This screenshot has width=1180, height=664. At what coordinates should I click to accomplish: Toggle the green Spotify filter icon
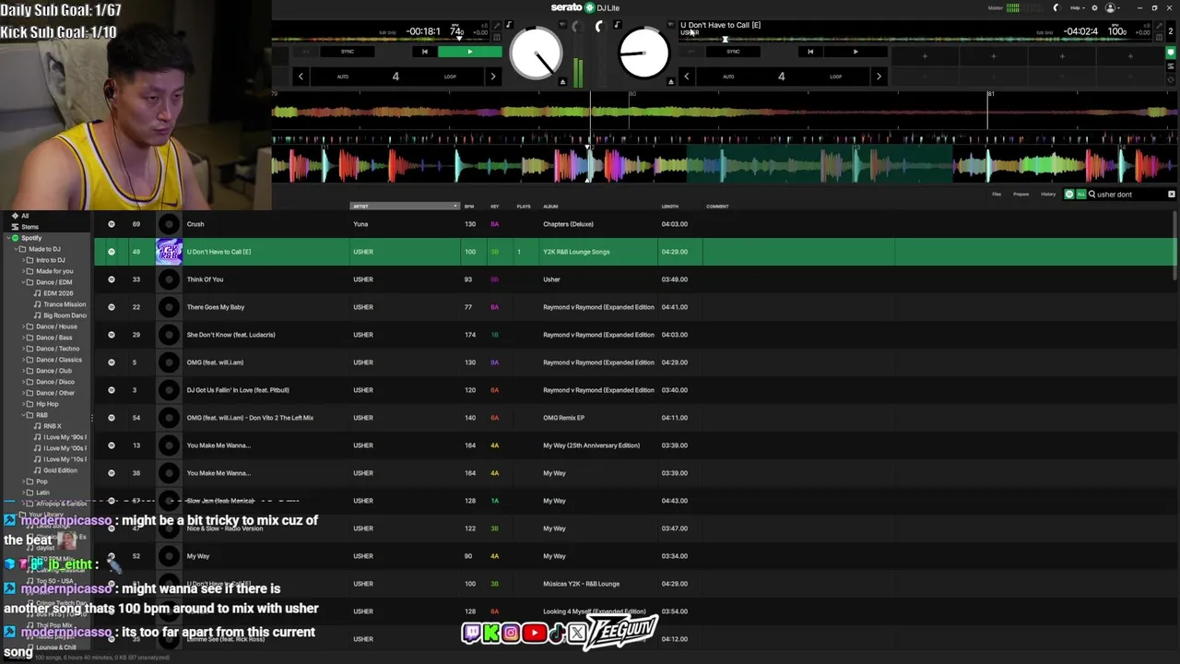[x=1069, y=195]
